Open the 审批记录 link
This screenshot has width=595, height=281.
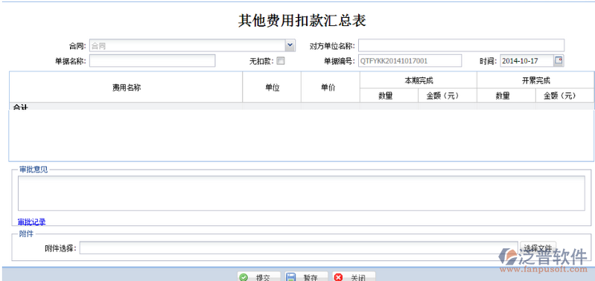pos(32,222)
